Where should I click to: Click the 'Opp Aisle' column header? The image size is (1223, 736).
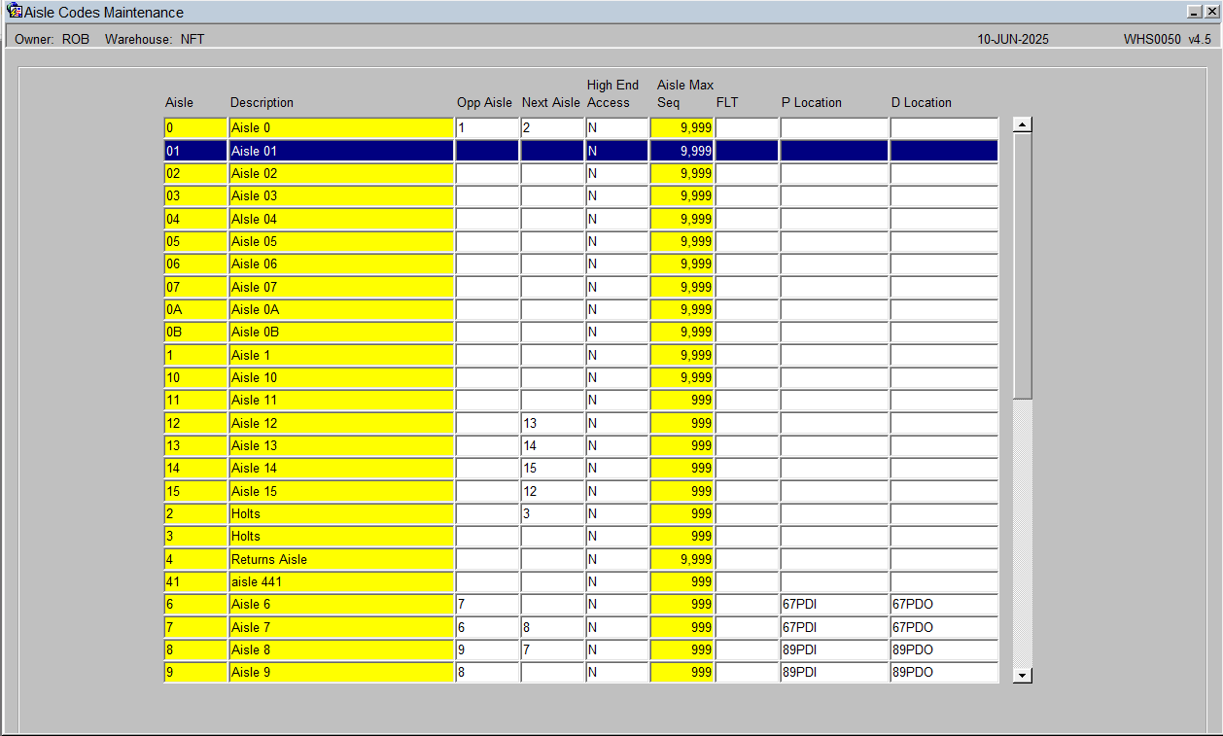pyautogui.click(x=484, y=103)
